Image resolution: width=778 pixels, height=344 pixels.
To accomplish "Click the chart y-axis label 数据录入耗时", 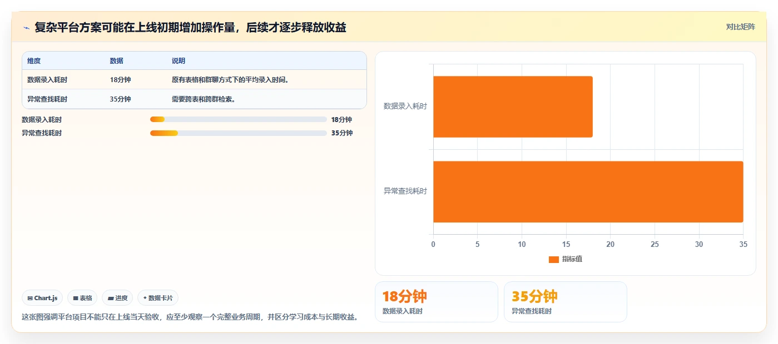I will coord(405,106).
